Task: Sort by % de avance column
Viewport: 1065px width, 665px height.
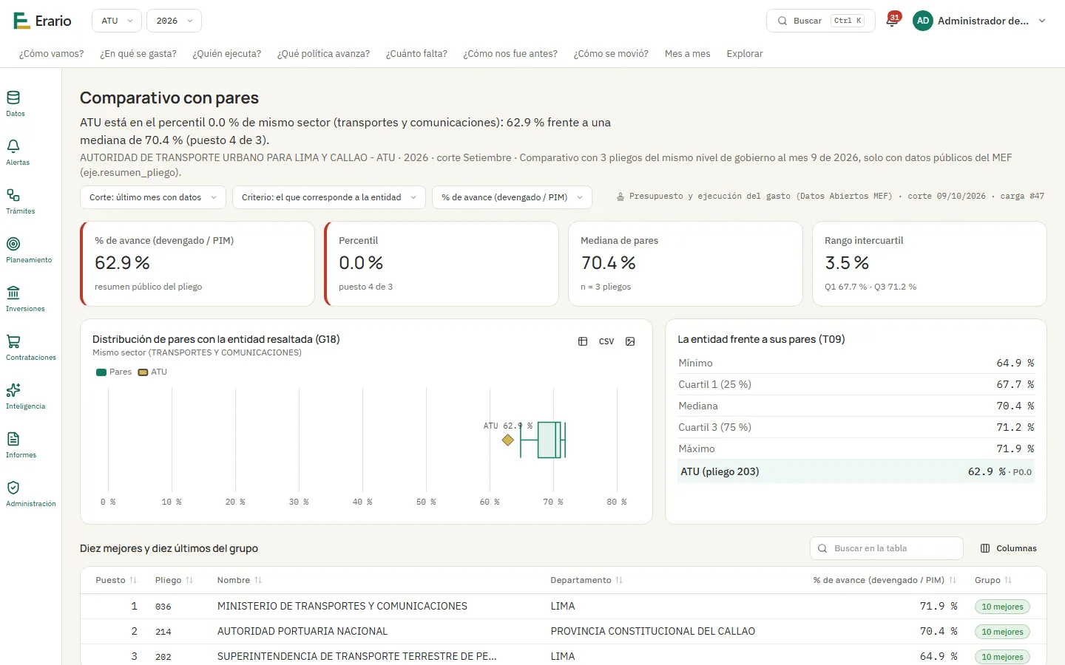Action: coord(885,580)
